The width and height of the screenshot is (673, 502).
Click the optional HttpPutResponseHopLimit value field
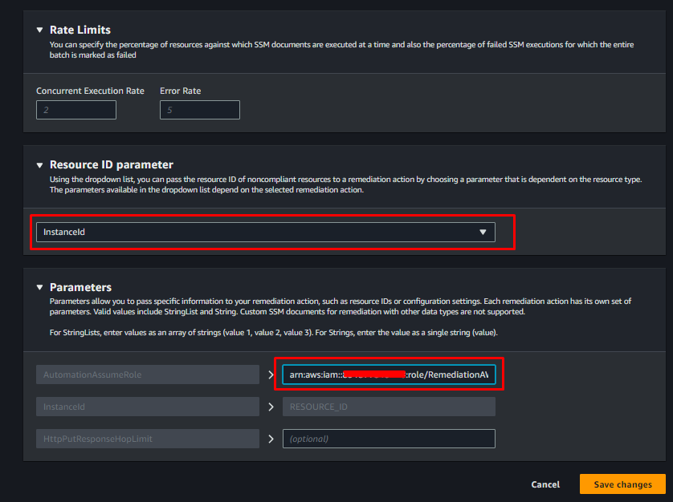389,439
